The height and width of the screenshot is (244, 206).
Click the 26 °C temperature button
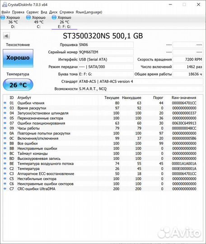click(x=18, y=85)
